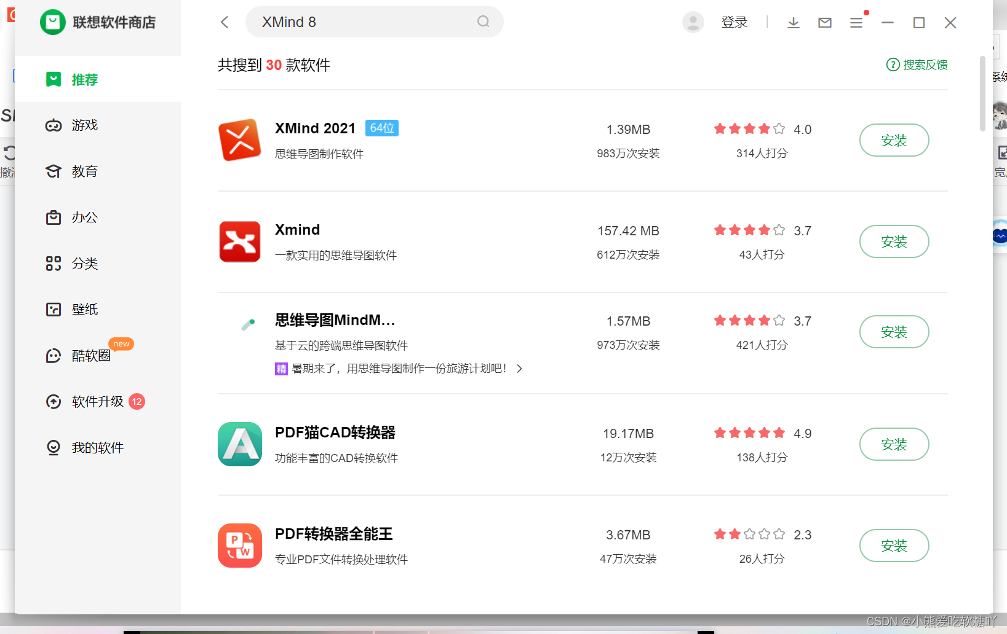Click the 游戏 gamepad icon
Image resolution: width=1007 pixels, height=634 pixels.
[54, 125]
